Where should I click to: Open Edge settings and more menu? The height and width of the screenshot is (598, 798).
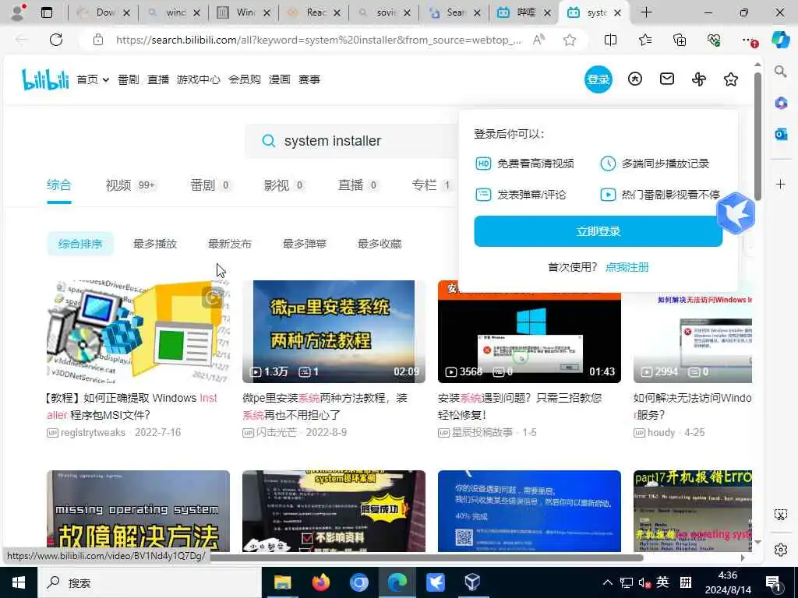(x=749, y=40)
